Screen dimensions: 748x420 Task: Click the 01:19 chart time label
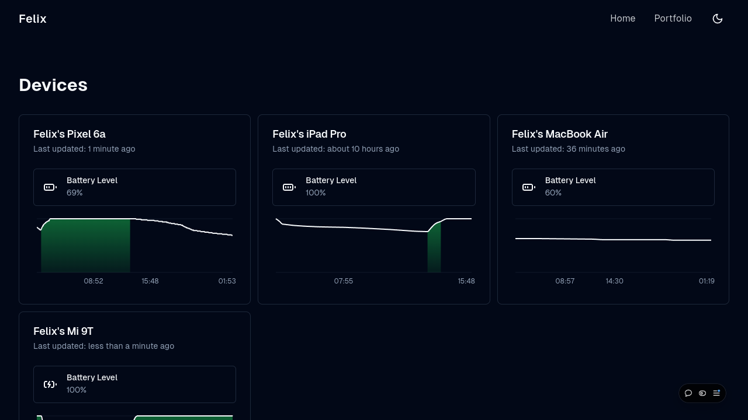[x=707, y=281]
